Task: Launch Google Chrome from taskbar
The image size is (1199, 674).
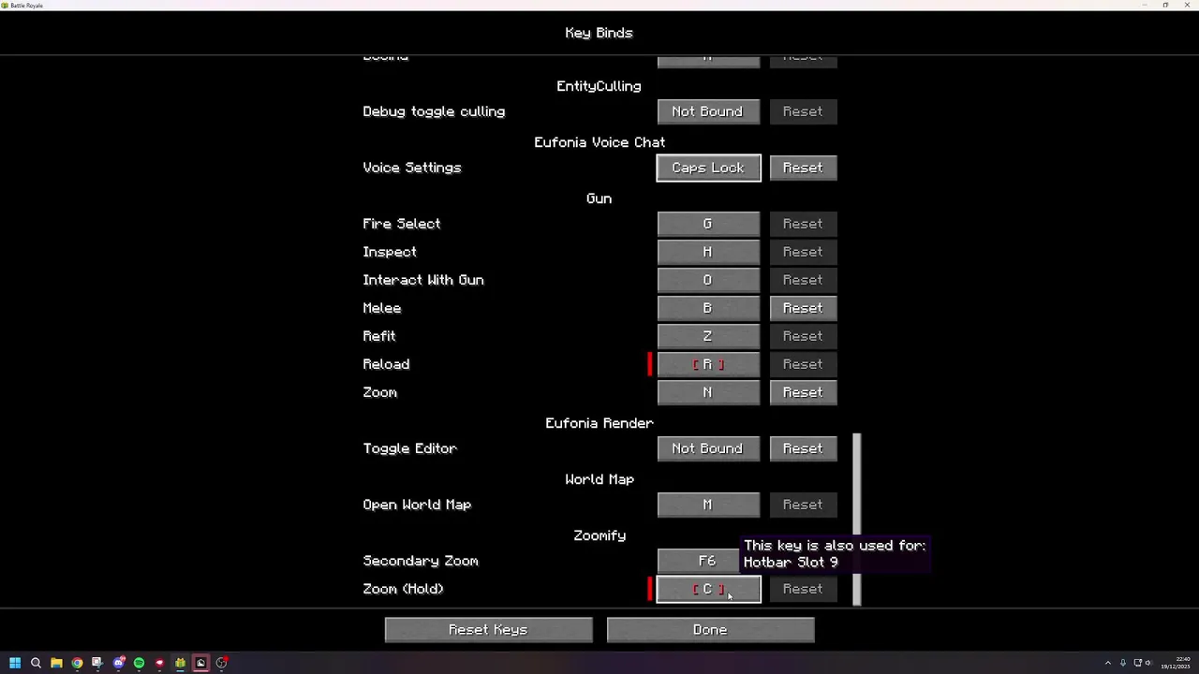Action: pos(77,663)
